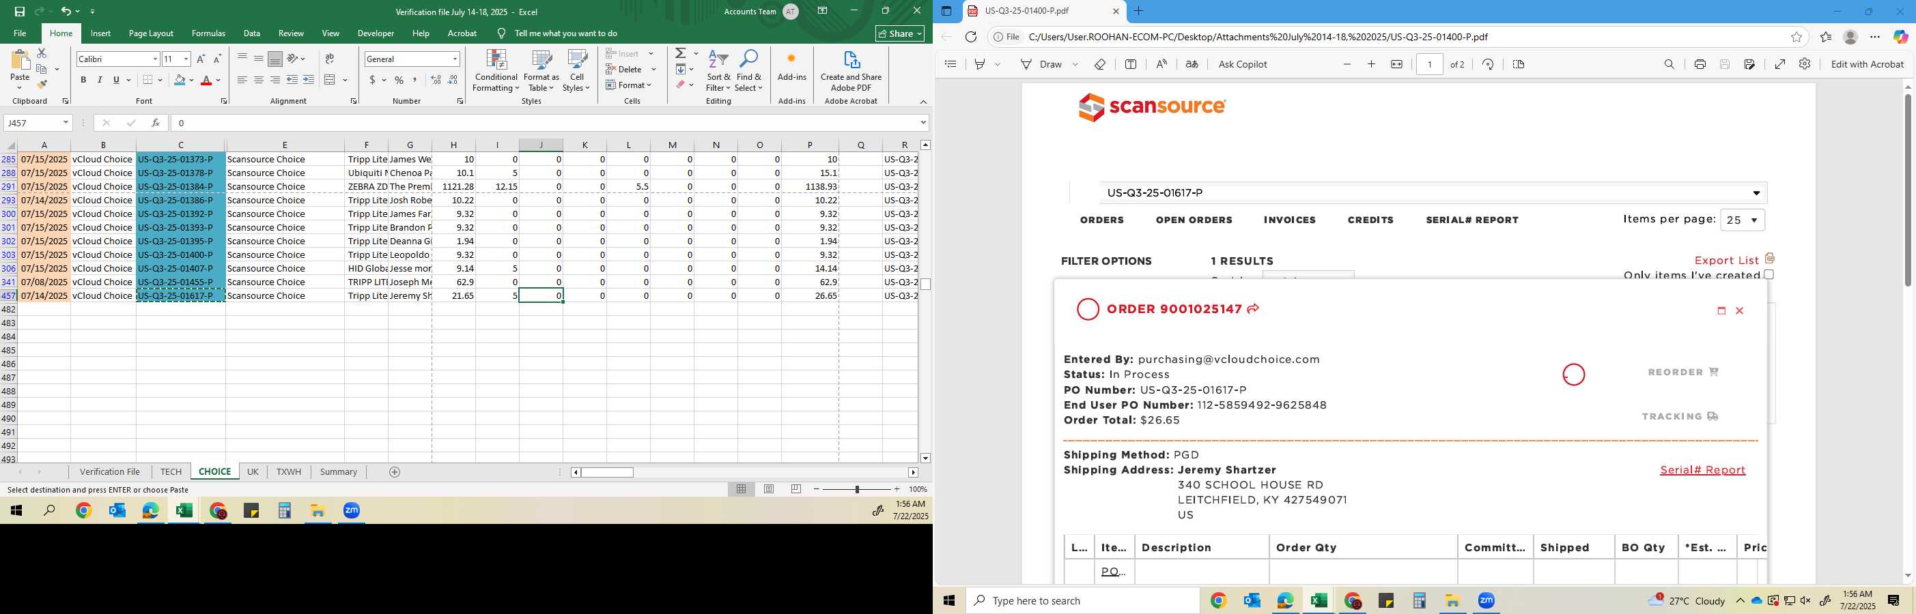Screen dimensions: 1916x614
Task: Click the Serial# Report link
Action: 1702,470
